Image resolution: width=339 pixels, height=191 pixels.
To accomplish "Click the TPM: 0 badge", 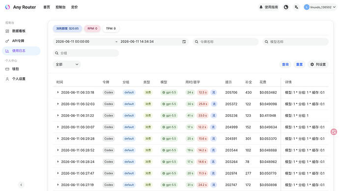I will pos(111,29).
